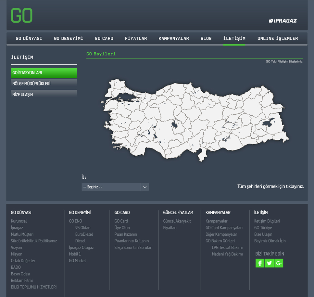
Task: Open the Basın Odası footer link
Action: pos(20,274)
